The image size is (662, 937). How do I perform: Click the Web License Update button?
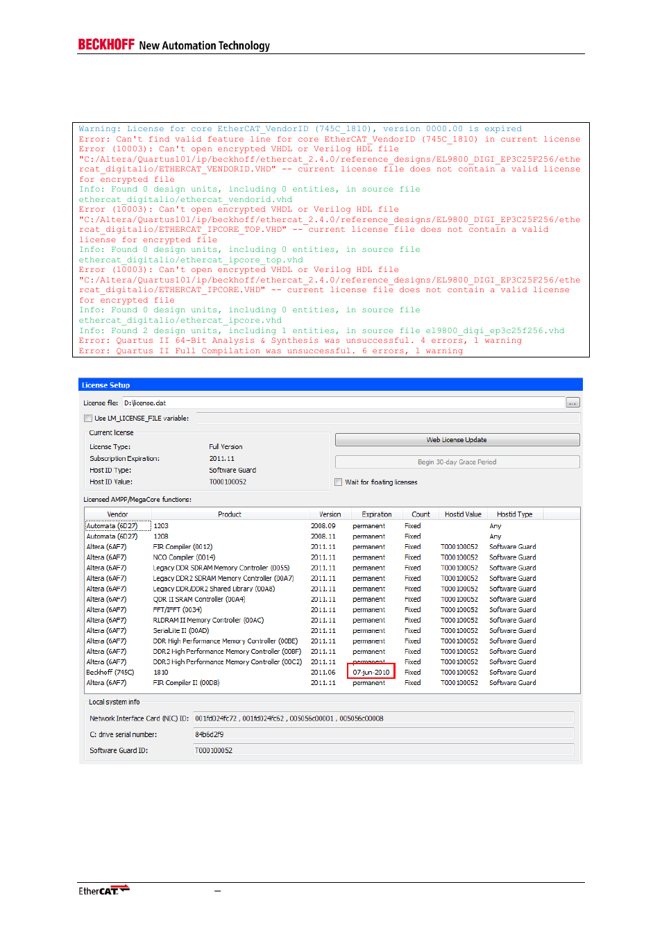[x=457, y=440]
